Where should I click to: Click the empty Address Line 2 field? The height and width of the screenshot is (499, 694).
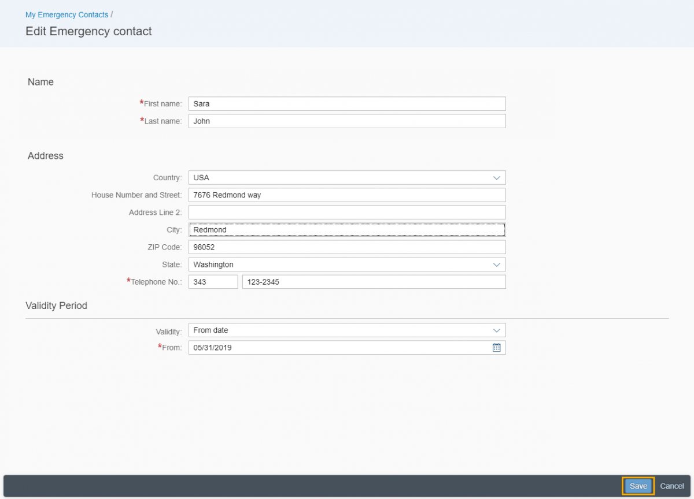point(347,213)
